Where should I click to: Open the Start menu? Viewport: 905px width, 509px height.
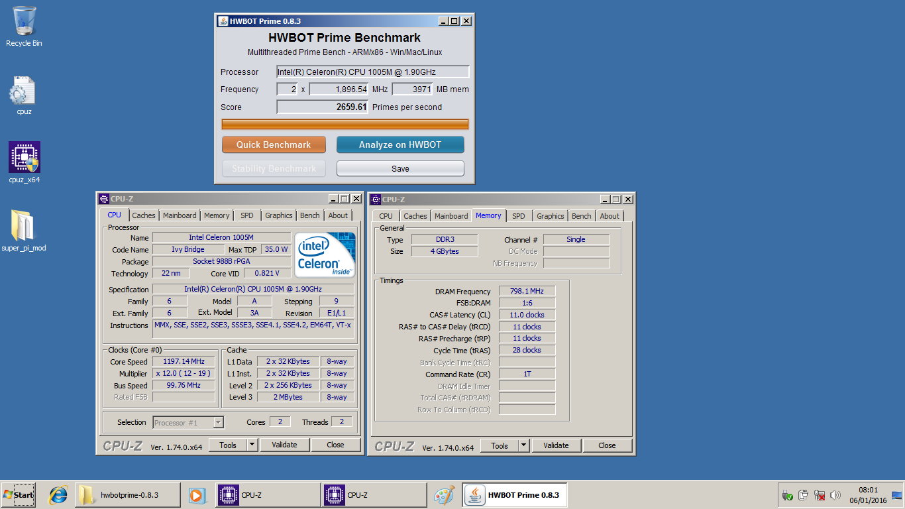(x=19, y=495)
